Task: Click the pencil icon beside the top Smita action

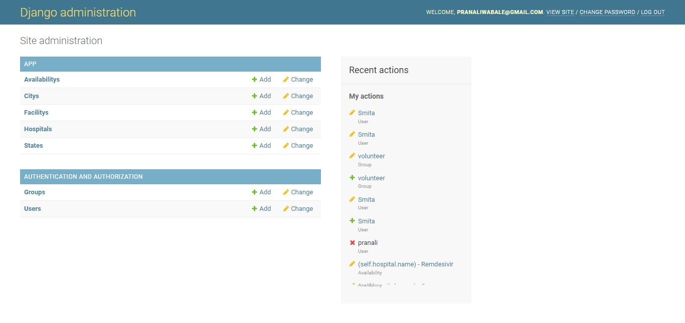Action: (352, 113)
